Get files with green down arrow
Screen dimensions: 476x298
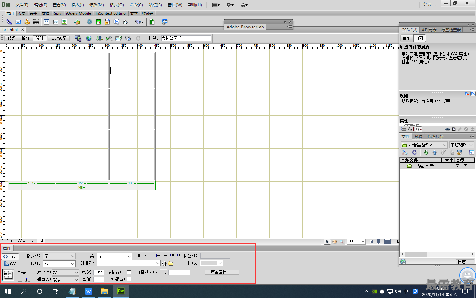[x=426, y=152]
